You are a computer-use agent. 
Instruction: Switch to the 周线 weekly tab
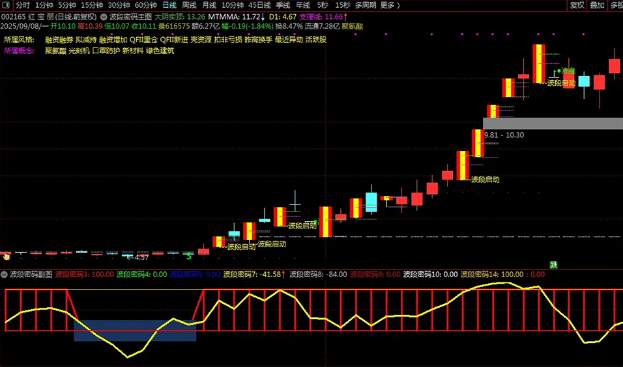coord(189,5)
